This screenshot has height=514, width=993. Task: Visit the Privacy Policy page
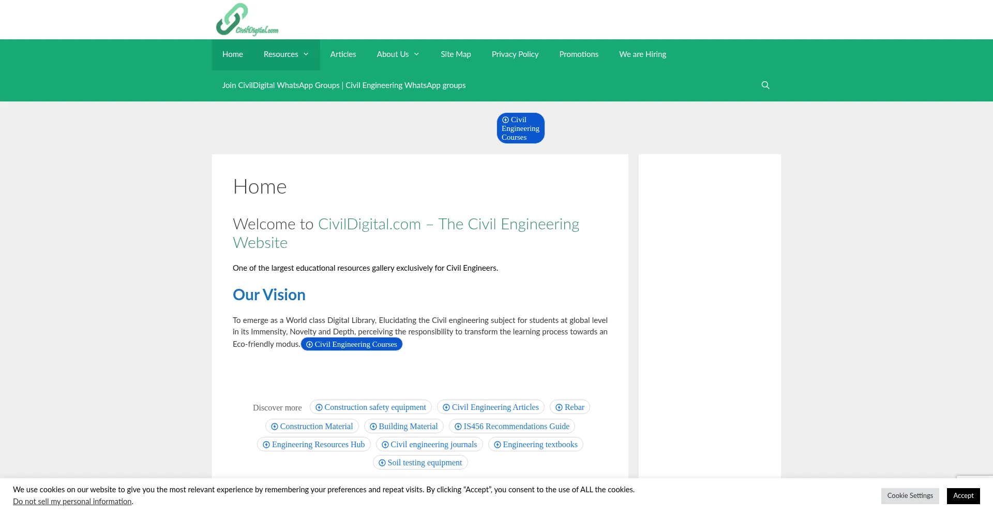pos(515,54)
